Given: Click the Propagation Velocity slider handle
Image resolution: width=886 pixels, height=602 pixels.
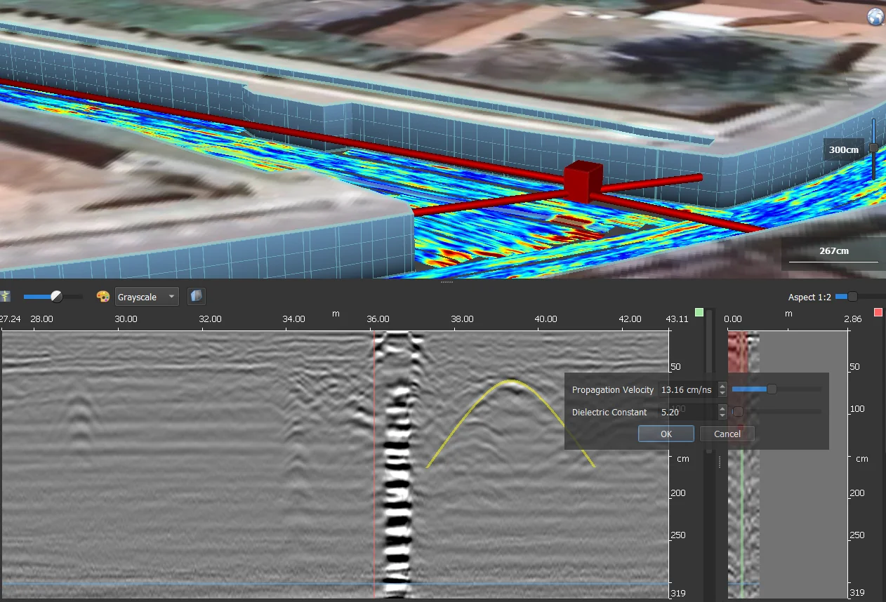Looking at the screenshot, I should (772, 389).
